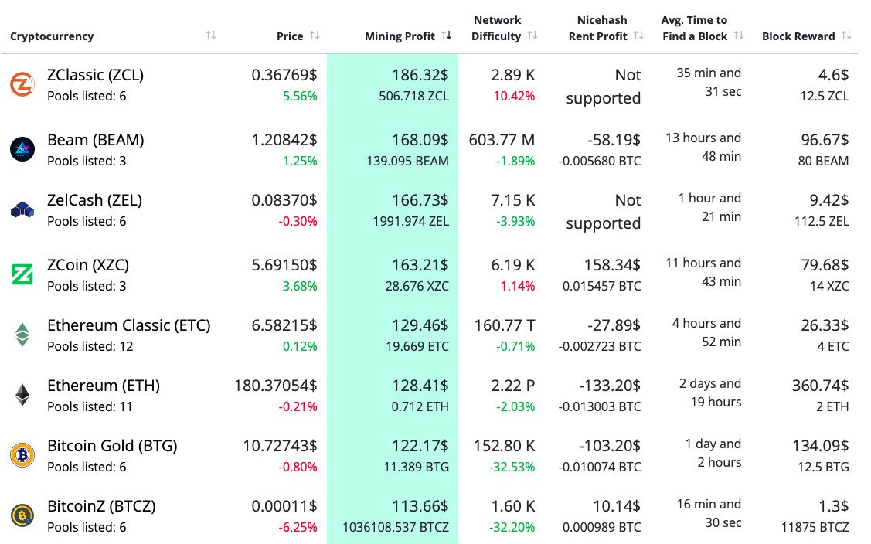871x544 pixels.
Task: Click the Ethereum Classic green diamond logo
Action: point(22,335)
